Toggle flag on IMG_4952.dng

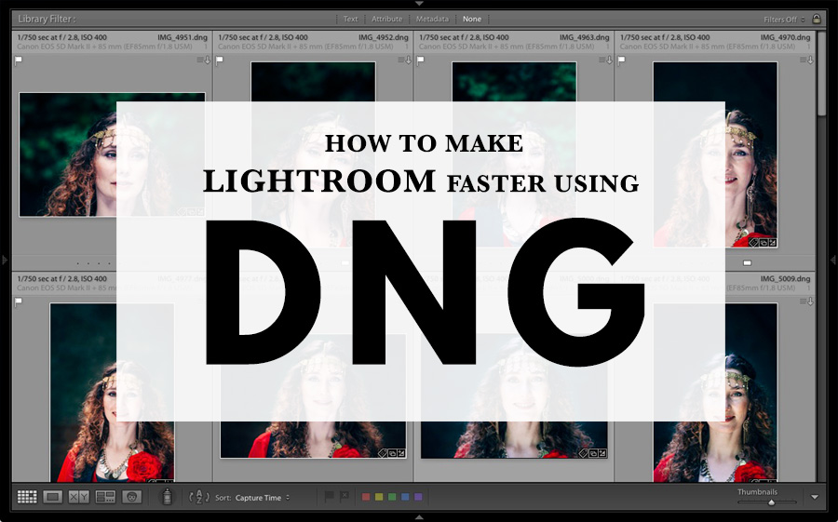coord(220,60)
